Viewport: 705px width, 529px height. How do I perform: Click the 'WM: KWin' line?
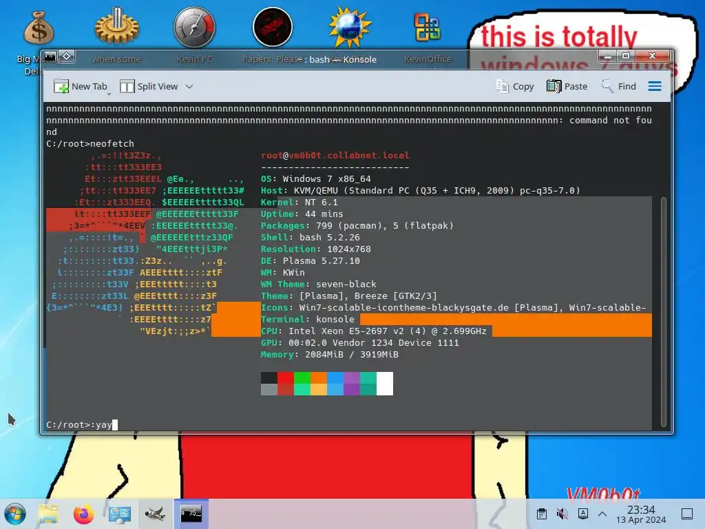click(282, 272)
